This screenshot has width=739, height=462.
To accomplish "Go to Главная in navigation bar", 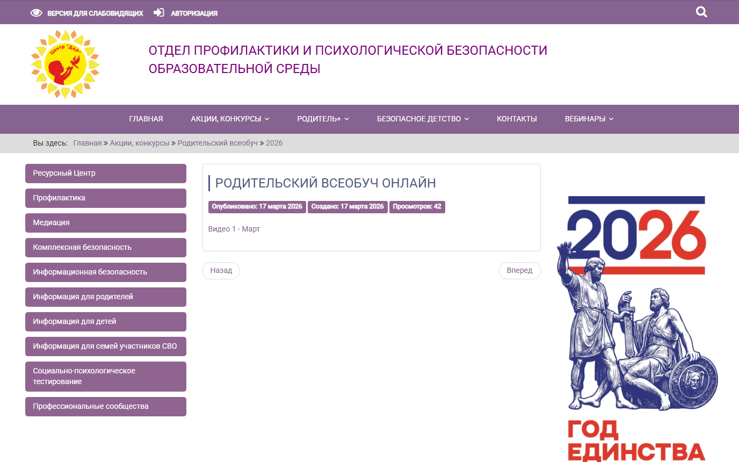I will click(x=146, y=119).
